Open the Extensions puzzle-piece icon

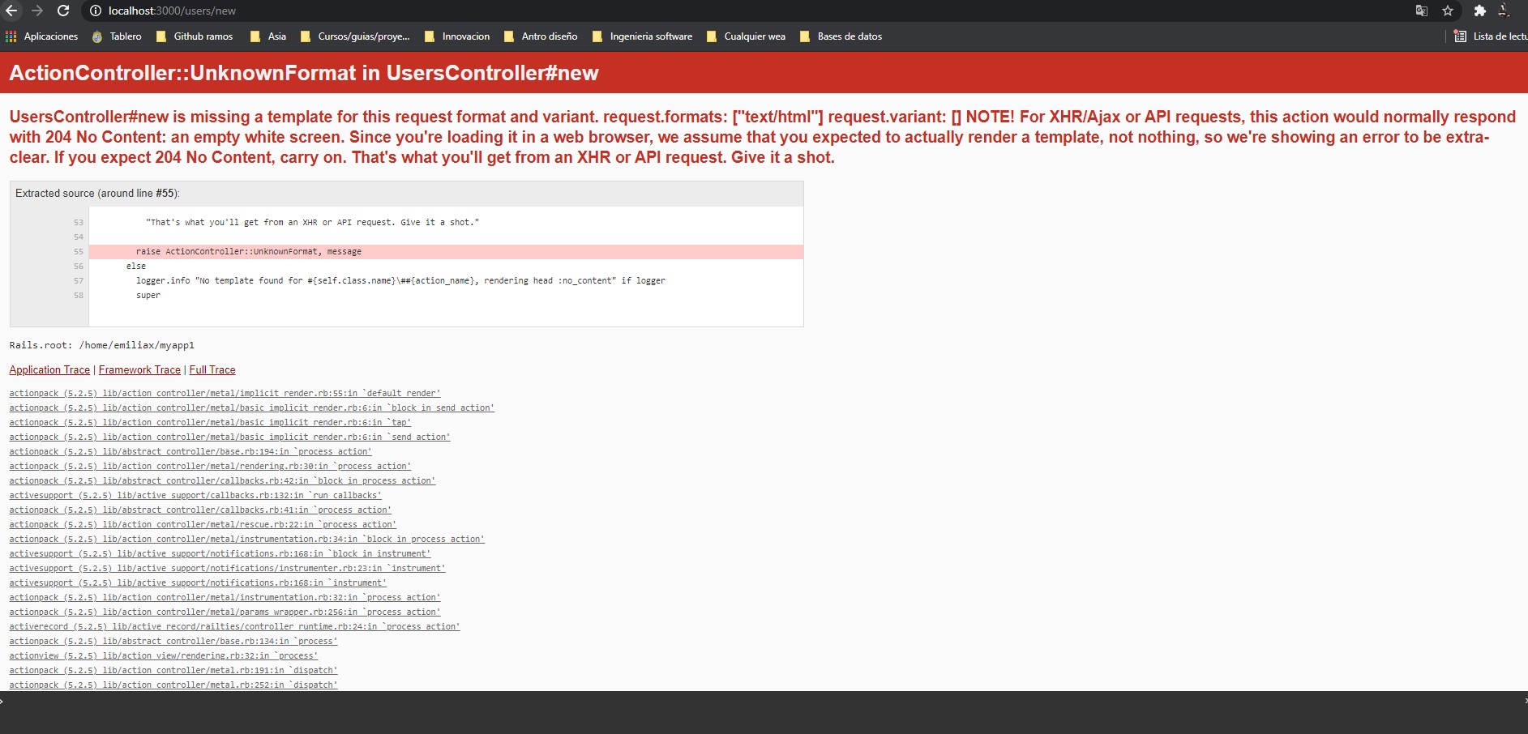click(x=1479, y=11)
